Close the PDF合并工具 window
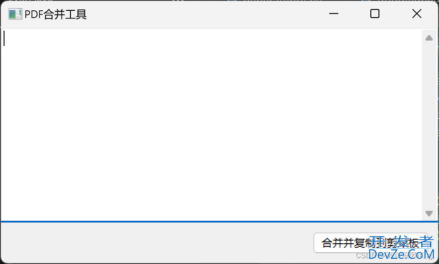The image size is (439, 264). pos(416,14)
